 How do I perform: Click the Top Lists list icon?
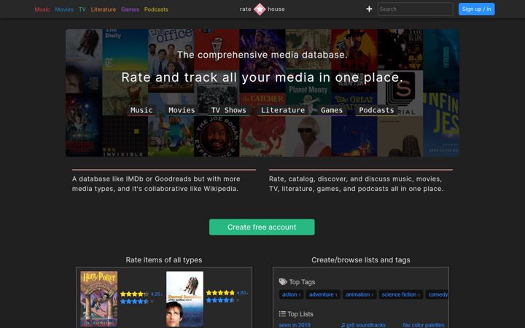tap(282, 314)
